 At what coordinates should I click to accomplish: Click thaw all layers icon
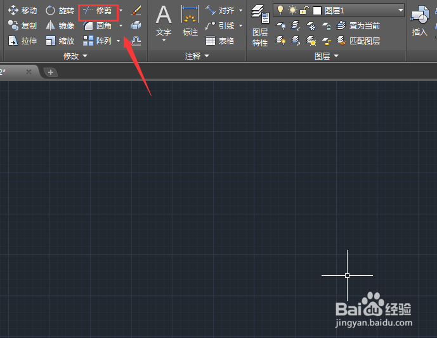coord(311,41)
